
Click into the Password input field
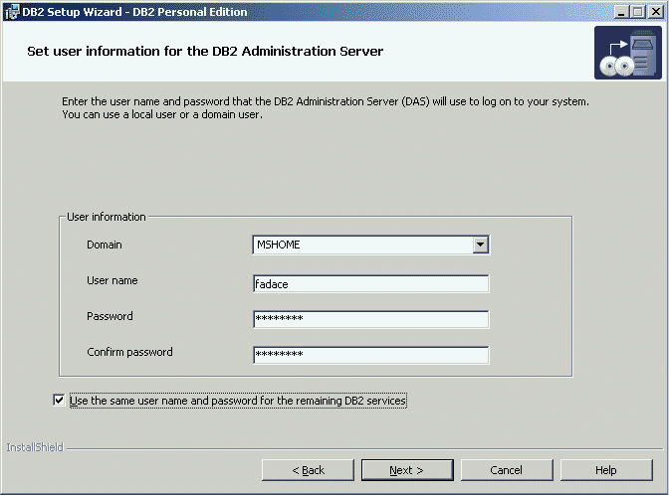(371, 319)
